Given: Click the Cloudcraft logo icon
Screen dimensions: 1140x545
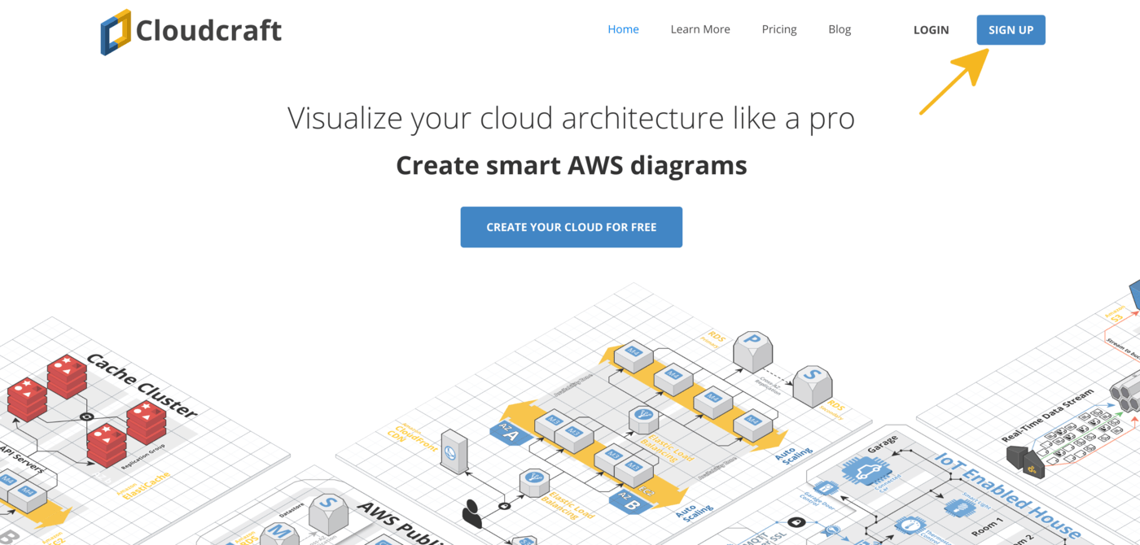Looking at the screenshot, I should (x=116, y=33).
